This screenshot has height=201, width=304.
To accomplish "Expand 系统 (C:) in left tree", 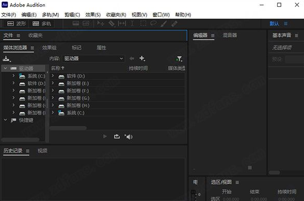I will coord(13,76).
